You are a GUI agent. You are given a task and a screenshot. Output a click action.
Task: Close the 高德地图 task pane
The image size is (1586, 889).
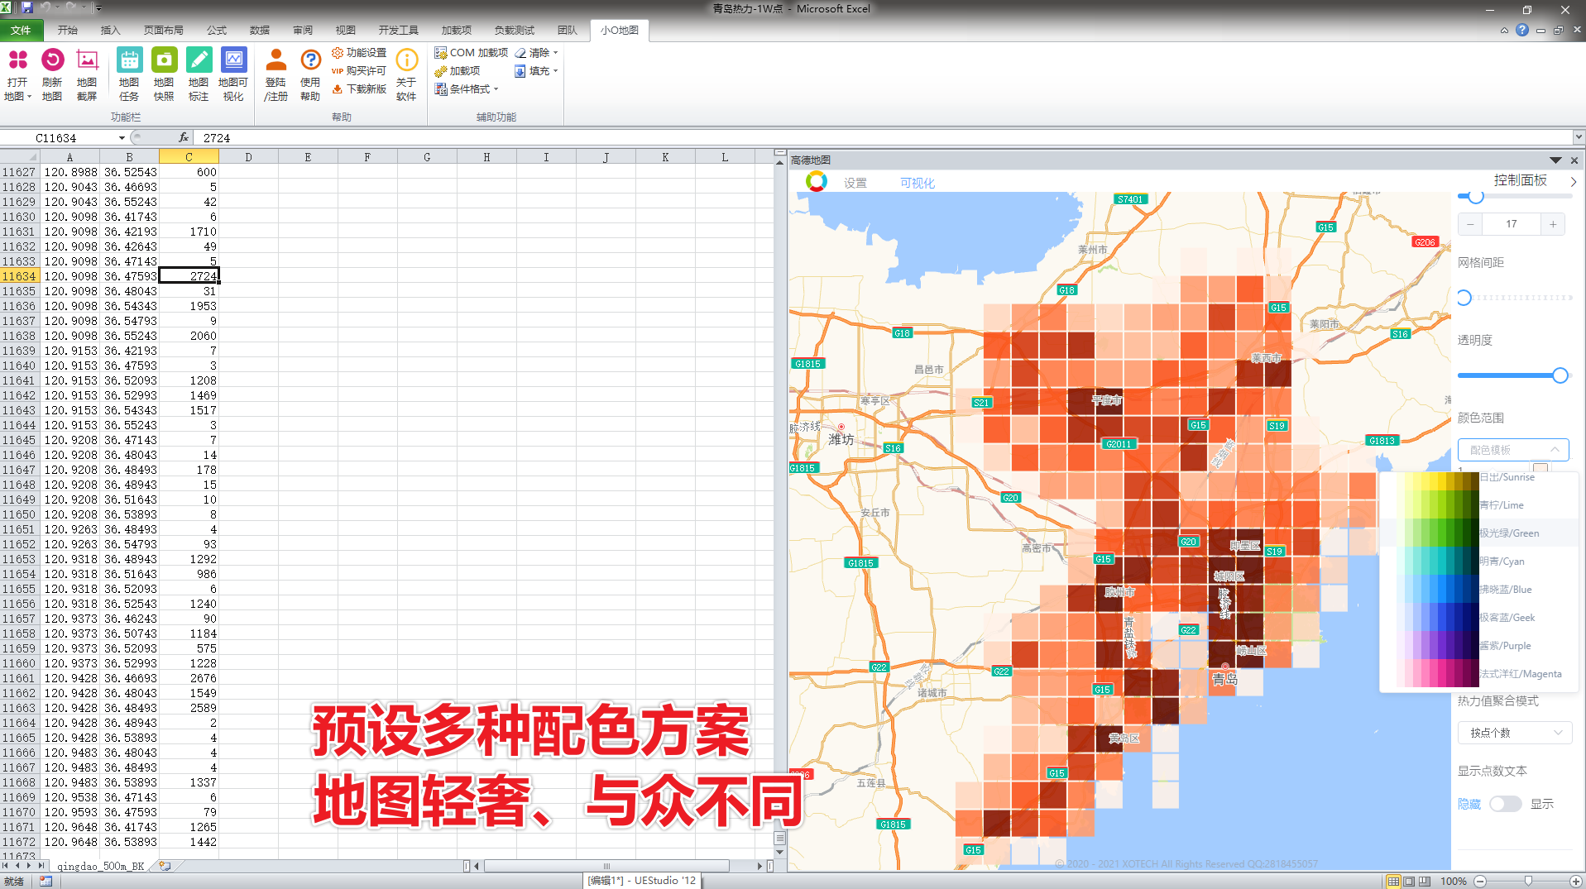coord(1574,160)
